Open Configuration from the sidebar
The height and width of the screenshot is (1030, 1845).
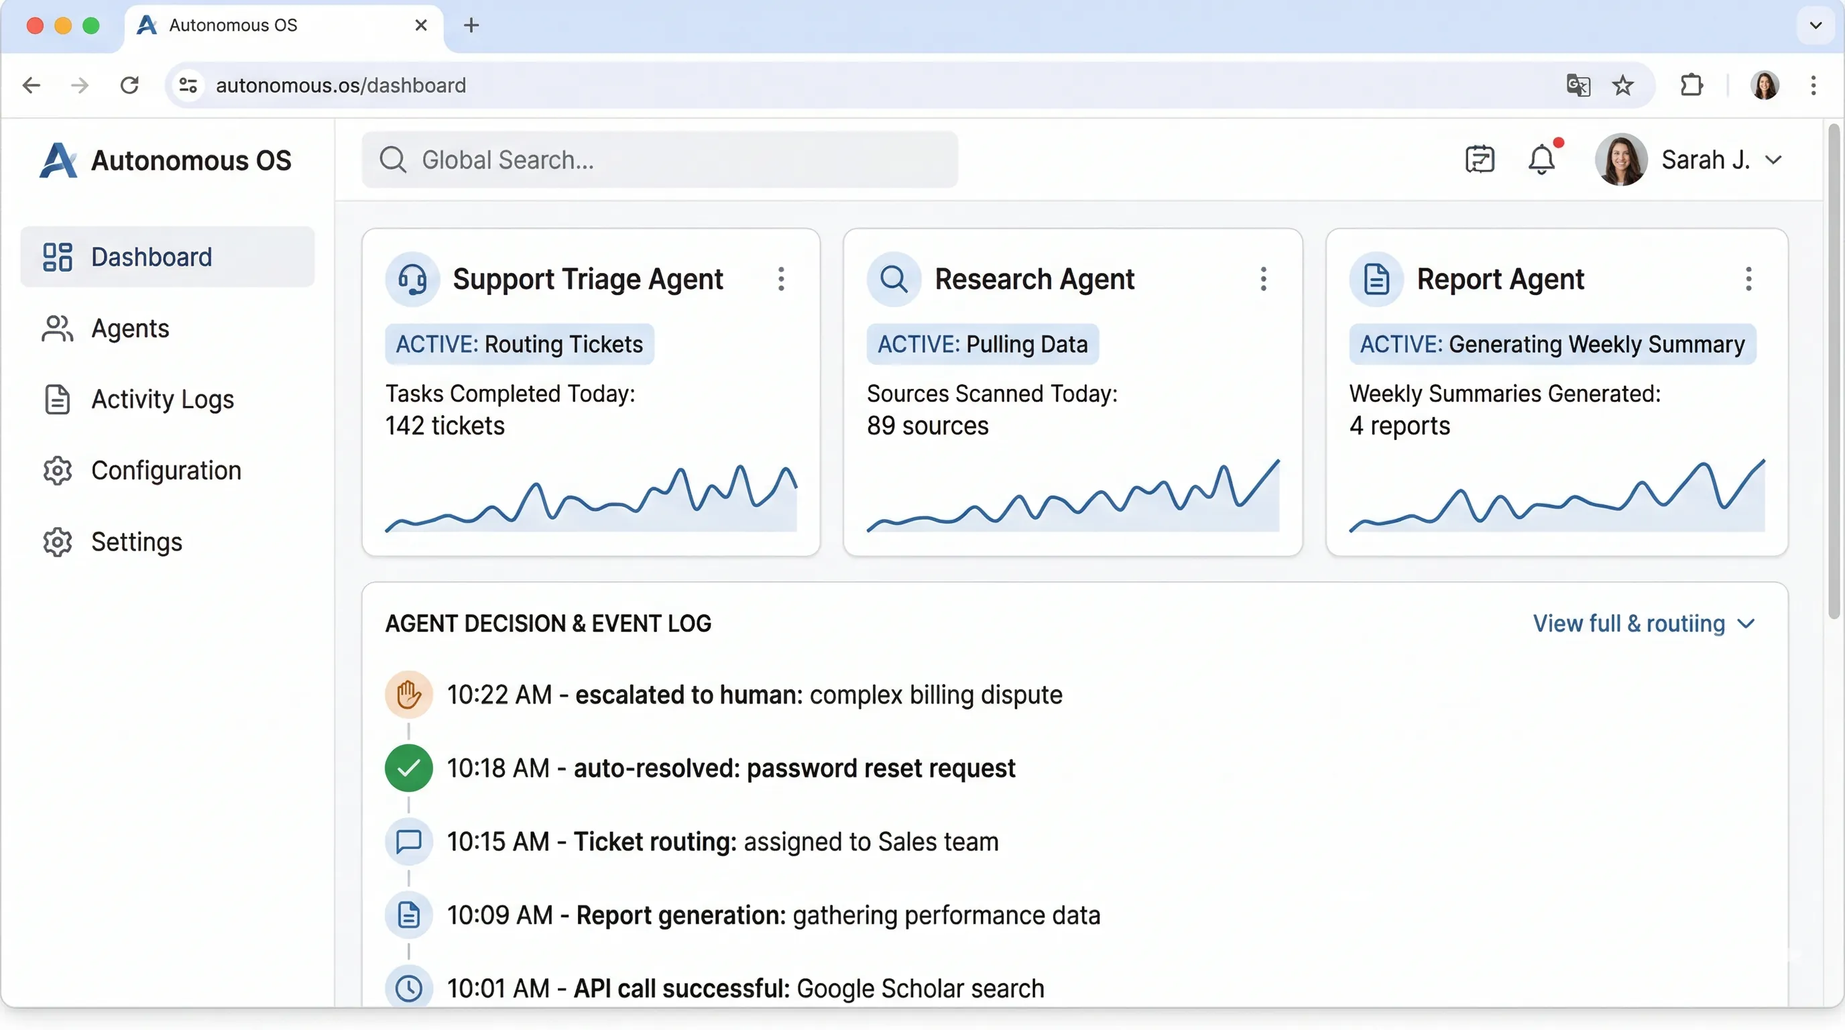166,470
